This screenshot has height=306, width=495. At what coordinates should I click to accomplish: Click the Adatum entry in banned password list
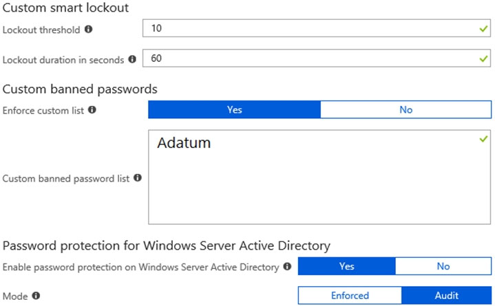coord(183,143)
